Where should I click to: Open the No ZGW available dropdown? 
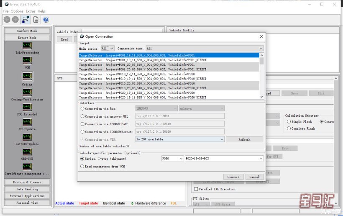180,139
